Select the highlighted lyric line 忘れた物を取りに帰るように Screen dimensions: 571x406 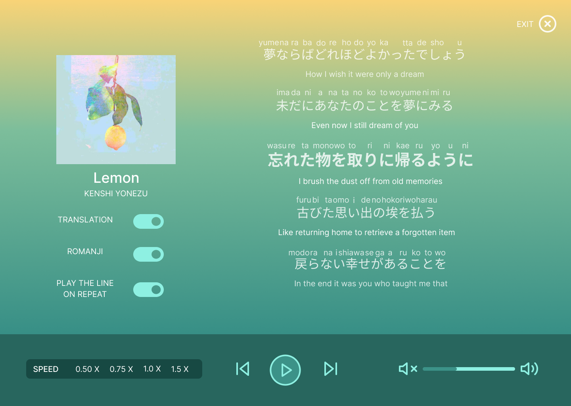pos(370,160)
